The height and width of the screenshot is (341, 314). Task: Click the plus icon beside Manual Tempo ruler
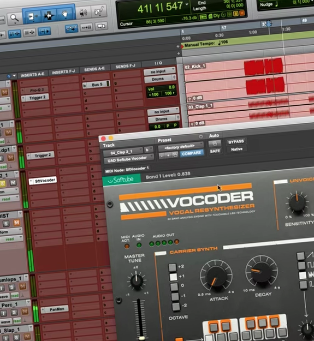coord(178,46)
